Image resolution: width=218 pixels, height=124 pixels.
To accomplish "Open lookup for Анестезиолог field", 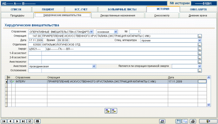I will point(200,62).
